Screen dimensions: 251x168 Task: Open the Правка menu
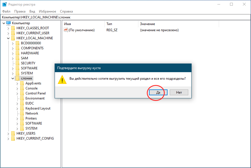point(20,11)
